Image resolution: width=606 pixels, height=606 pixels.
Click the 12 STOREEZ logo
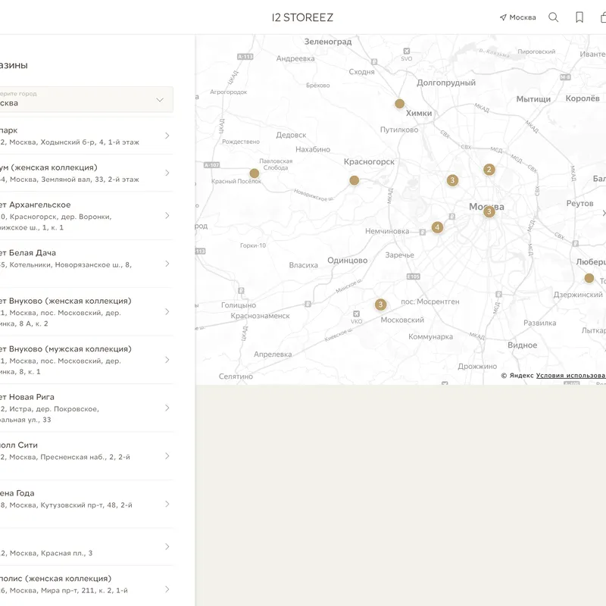302,17
